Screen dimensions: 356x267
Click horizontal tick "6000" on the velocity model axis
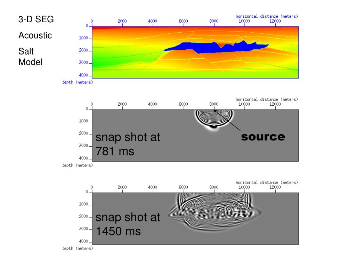[x=183, y=21]
